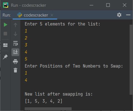
Task: Maximize the Run - codescracker window
Action: (108, 5)
